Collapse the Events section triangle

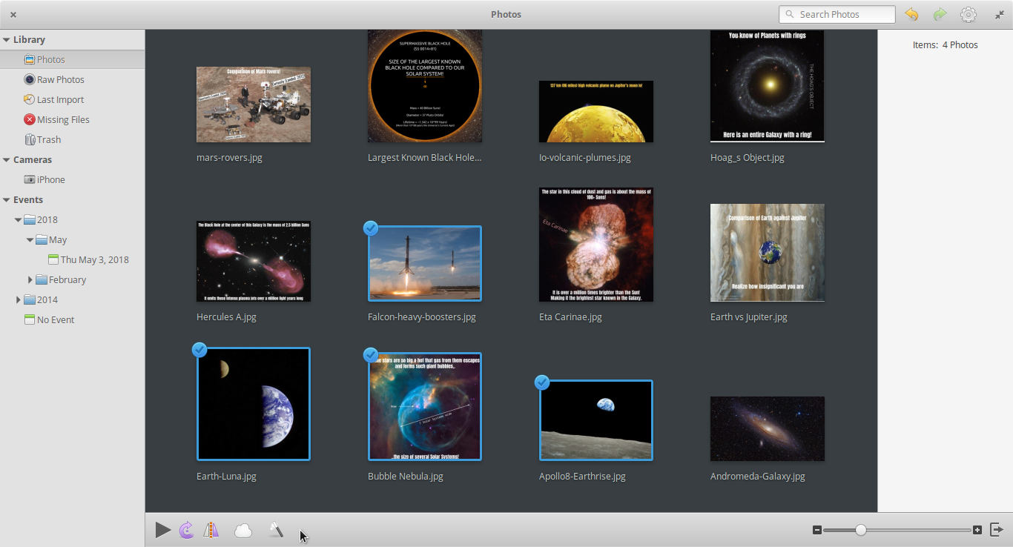pos(6,200)
